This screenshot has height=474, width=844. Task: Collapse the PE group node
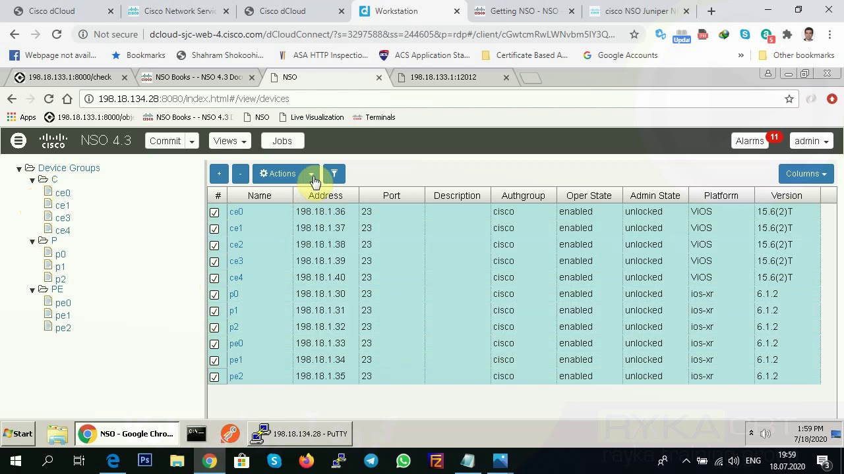point(32,290)
